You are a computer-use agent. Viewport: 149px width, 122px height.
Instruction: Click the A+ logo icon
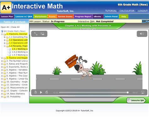(x=6, y=8)
